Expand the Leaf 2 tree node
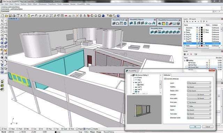Image resolution: width=223 pixels, height=133 pixels. [x=134, y=87]
